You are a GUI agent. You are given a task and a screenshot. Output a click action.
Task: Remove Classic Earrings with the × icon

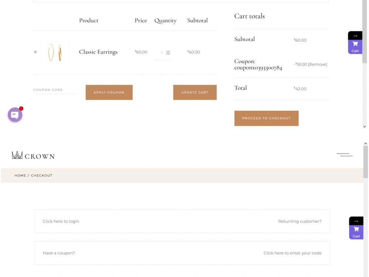35,52
